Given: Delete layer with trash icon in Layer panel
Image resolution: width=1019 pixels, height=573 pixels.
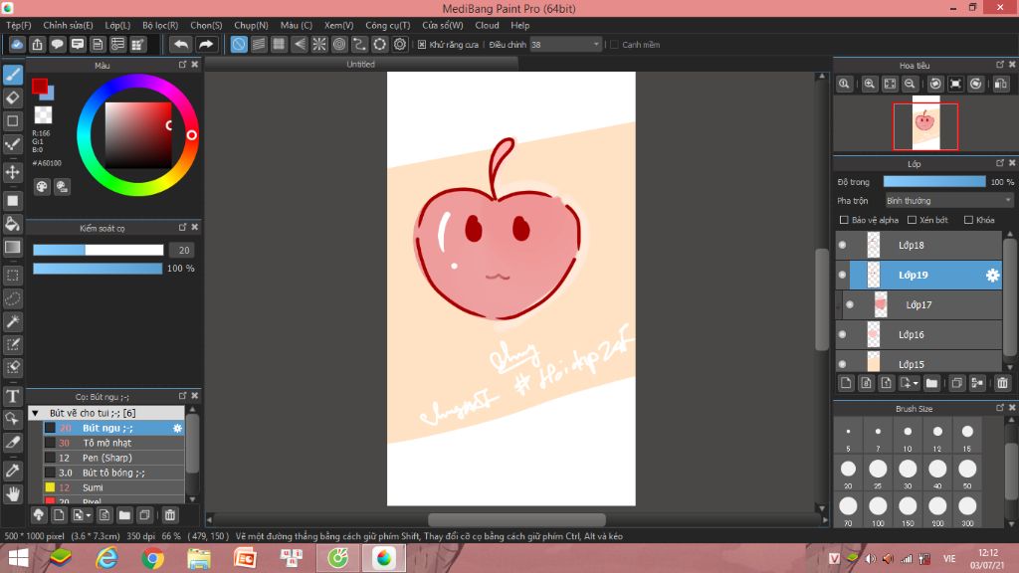Looking at the screenshot, I should 1002,383.
